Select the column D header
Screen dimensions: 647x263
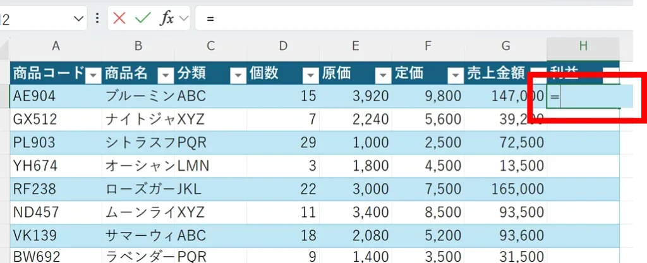pyautogui.click(x=283, y=46)
